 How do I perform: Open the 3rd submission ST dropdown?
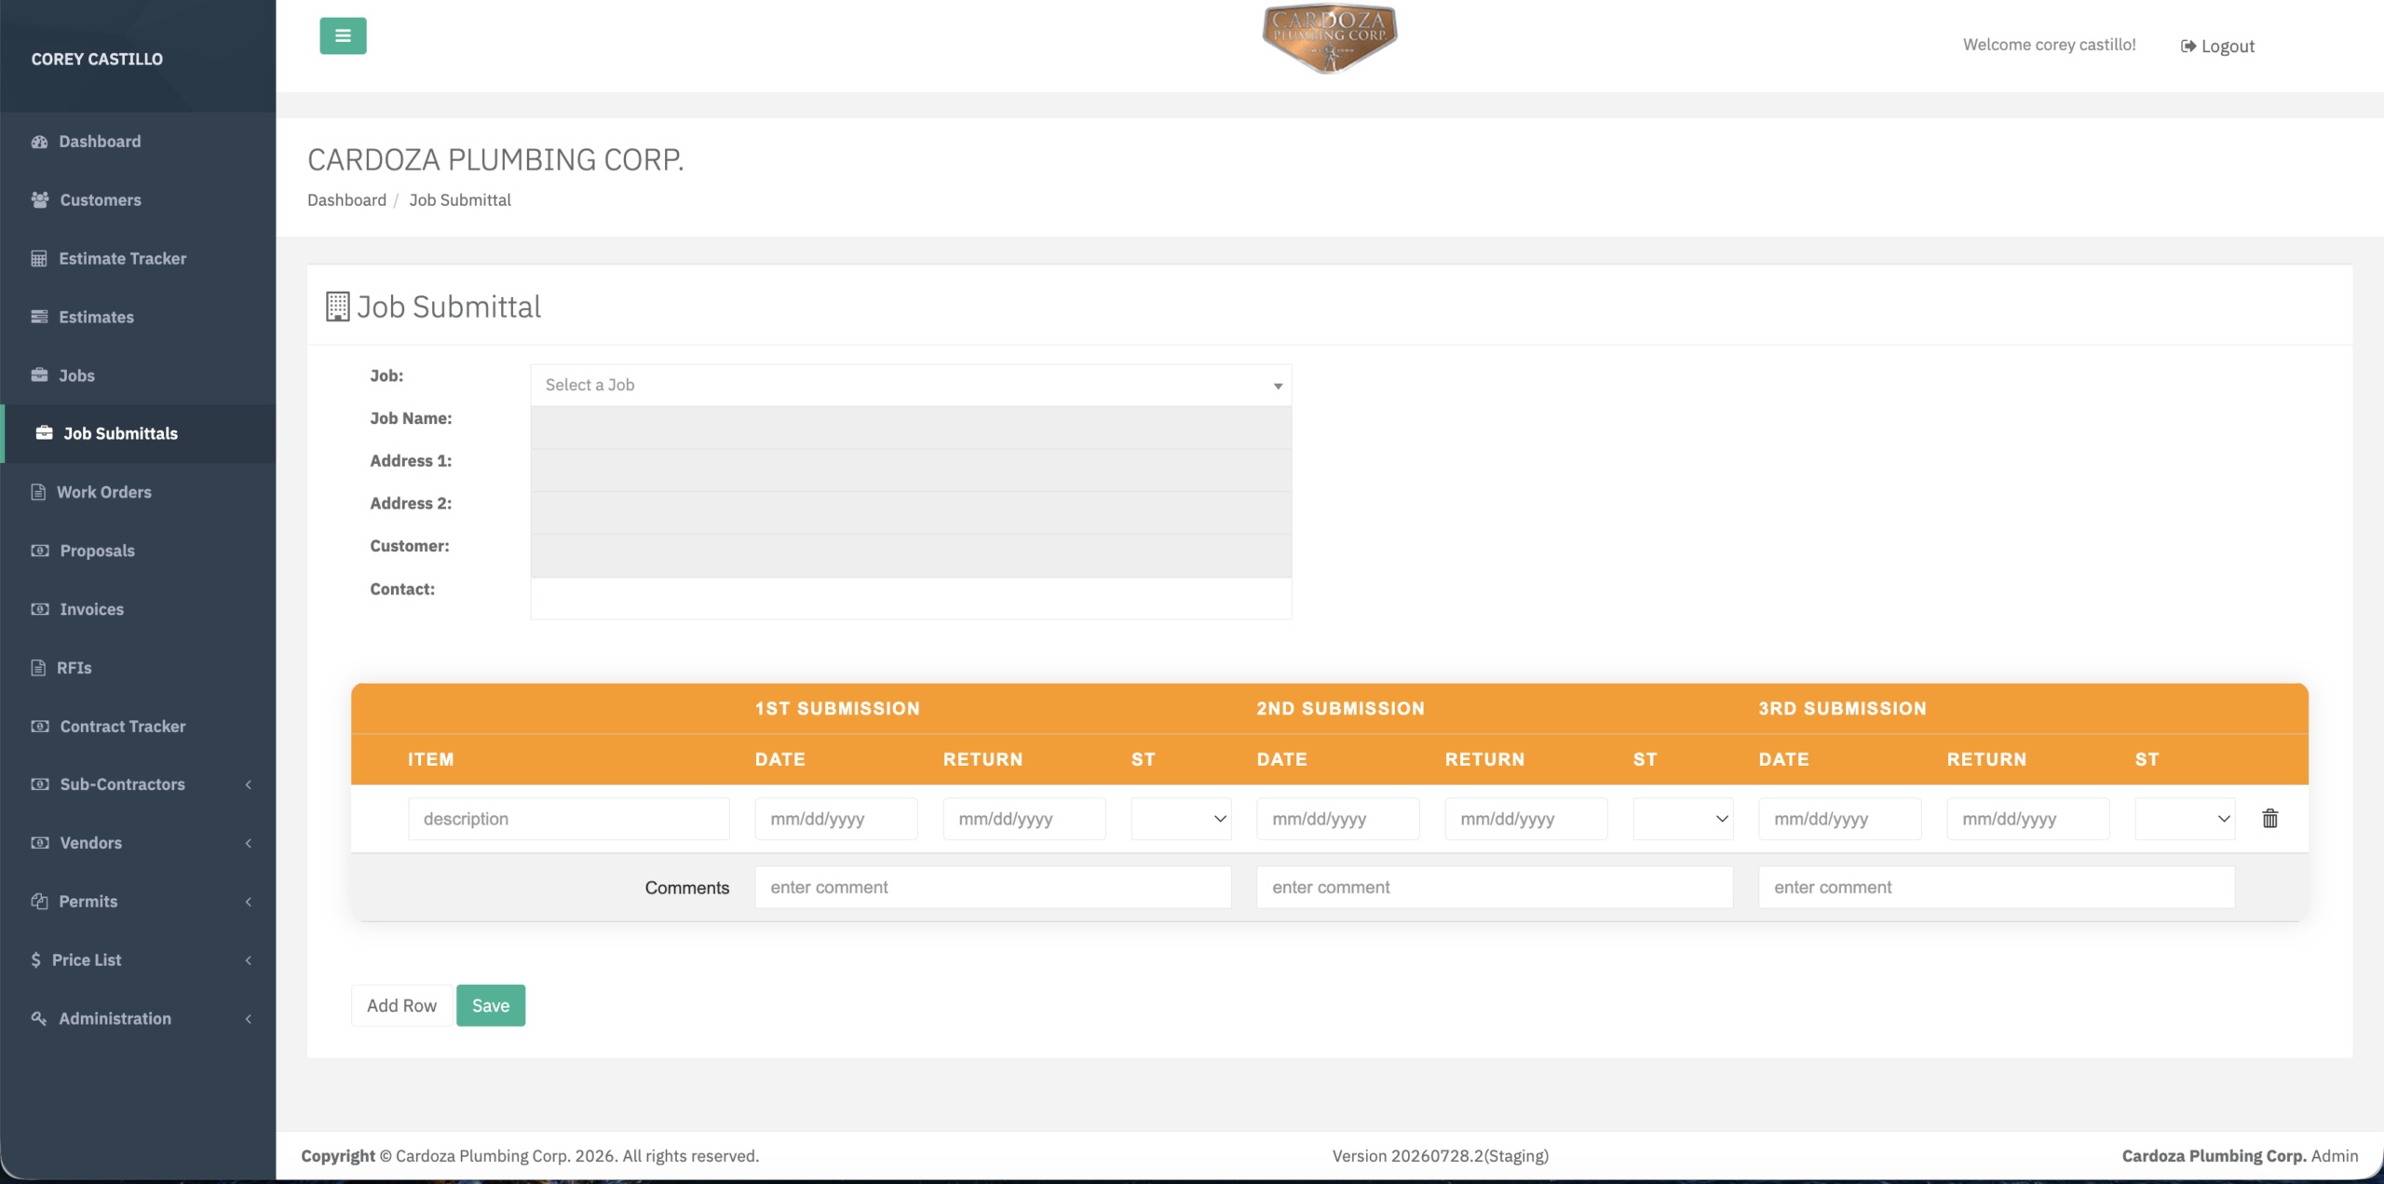pyautogui.click(x=2185, y=819)
